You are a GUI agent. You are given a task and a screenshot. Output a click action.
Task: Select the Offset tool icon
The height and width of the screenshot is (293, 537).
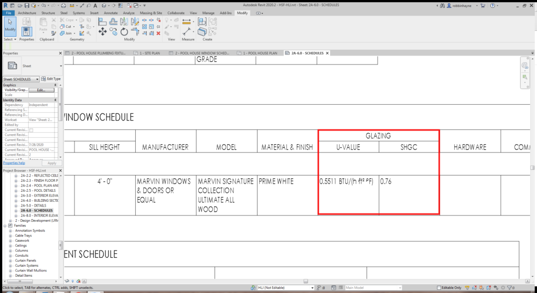click(113, 21)
